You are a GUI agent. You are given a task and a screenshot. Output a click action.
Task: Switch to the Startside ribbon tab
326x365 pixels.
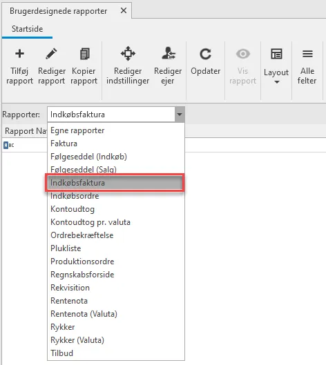(27, 29)
